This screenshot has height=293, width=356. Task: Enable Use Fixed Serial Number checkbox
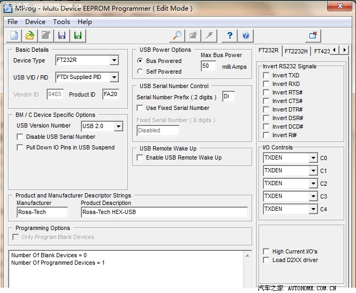(140, 108)
